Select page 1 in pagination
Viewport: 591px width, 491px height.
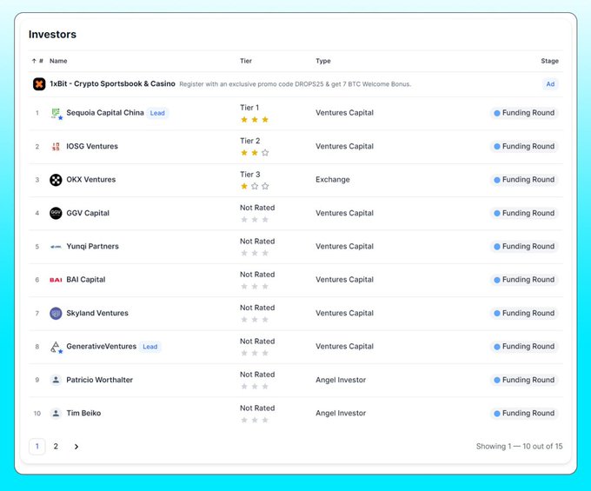pos(37,447)
